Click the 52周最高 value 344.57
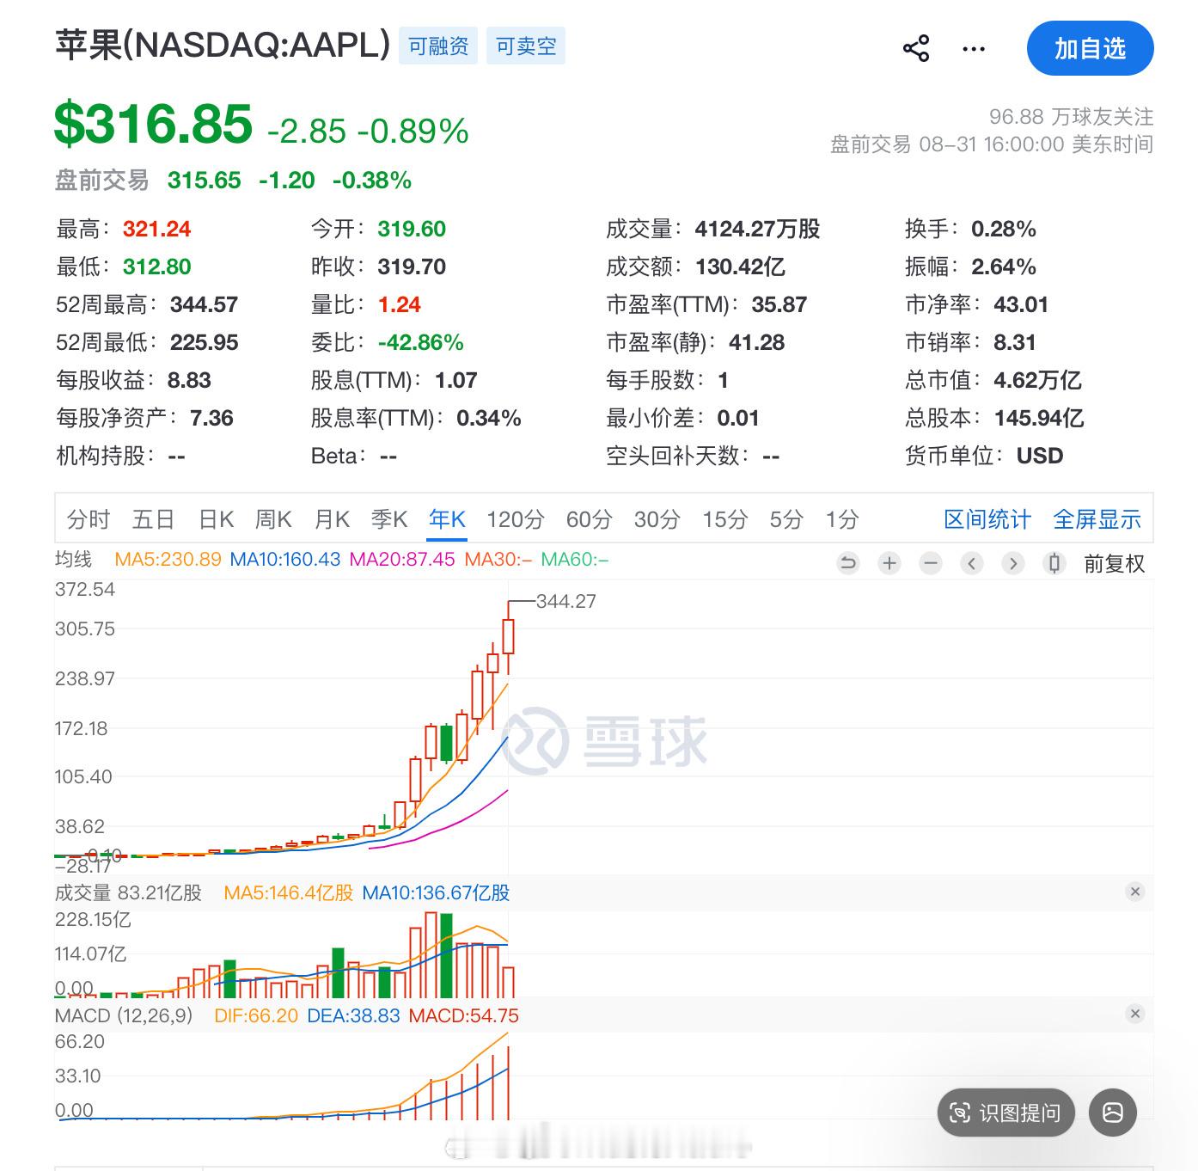1198x1171 pixels. [204, 304]
